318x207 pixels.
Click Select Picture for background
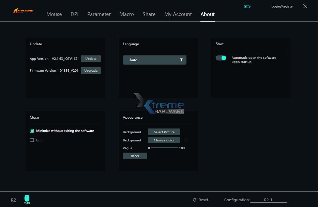(x=164, y=132)
